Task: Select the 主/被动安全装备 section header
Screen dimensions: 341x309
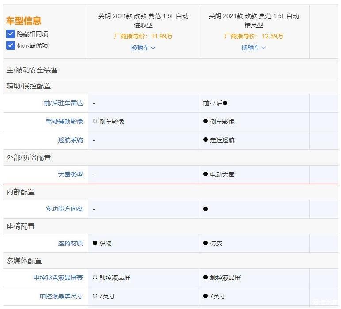Action: click(171, 70)
